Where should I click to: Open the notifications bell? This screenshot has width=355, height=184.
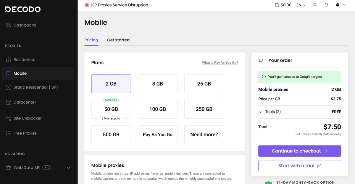click(x=326, y=5)
